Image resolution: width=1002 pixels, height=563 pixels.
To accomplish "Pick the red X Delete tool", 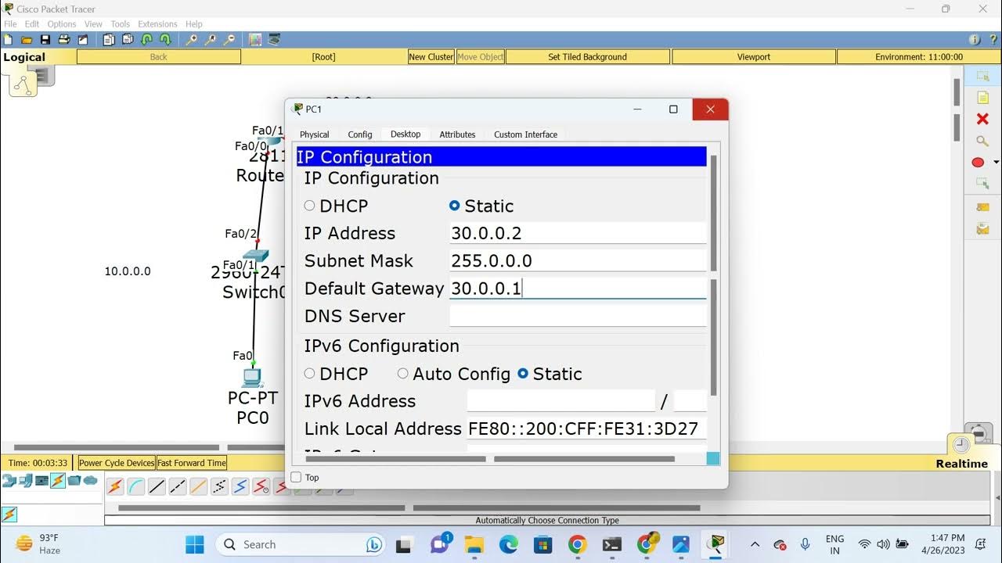I will pos(982,119).
